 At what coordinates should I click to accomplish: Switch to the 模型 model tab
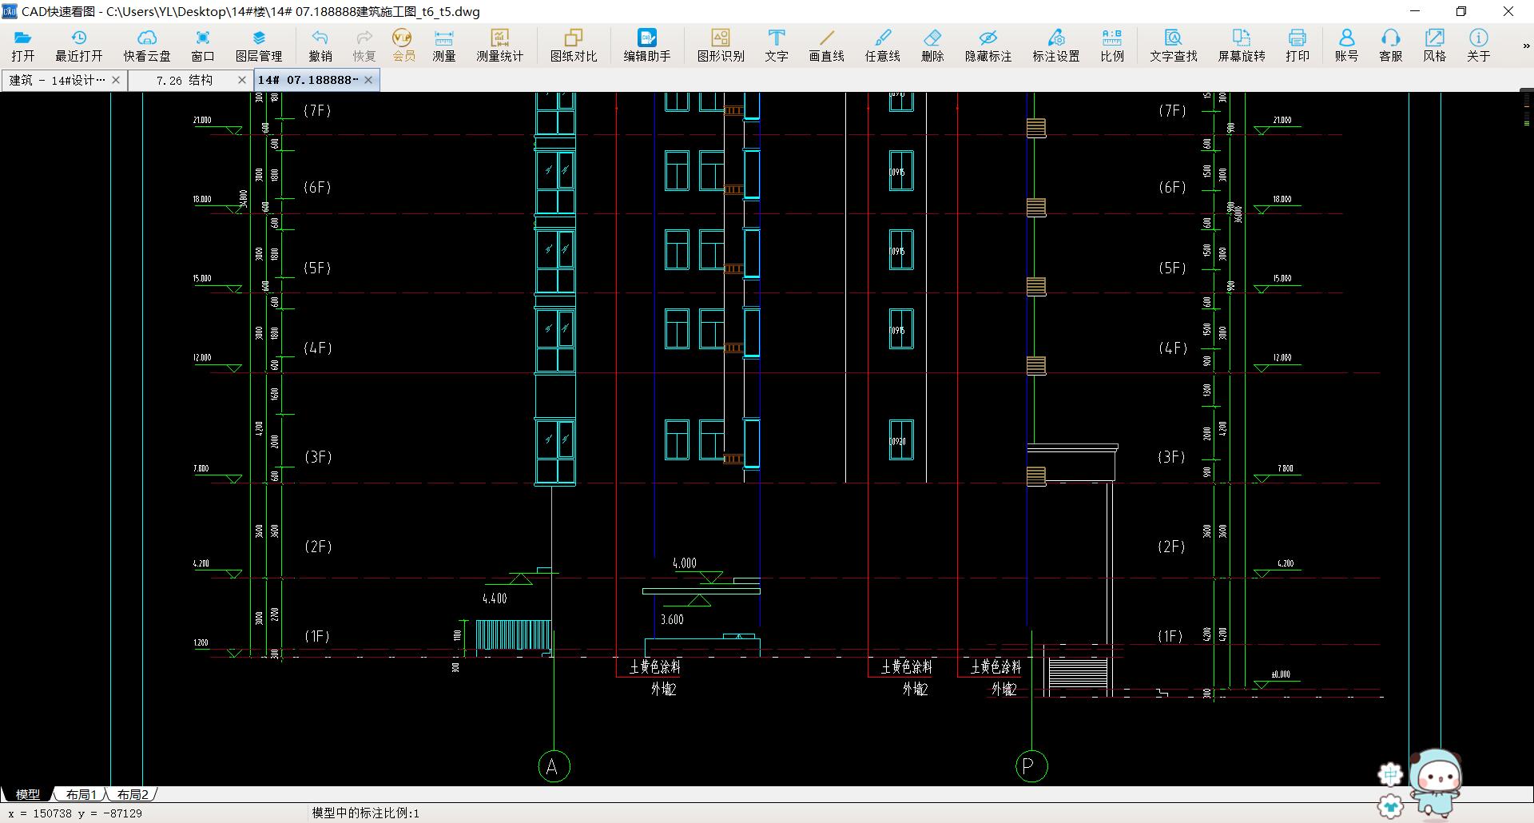click(28, 794)
